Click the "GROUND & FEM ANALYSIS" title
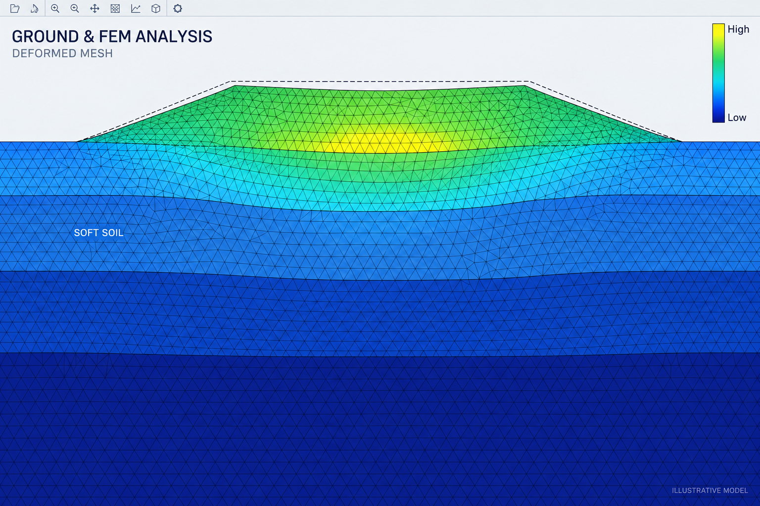 112,37
